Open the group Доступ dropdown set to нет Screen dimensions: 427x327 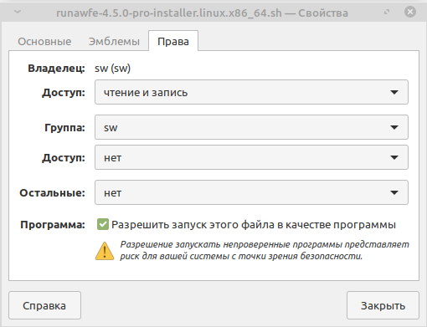[x=251, y=157]
